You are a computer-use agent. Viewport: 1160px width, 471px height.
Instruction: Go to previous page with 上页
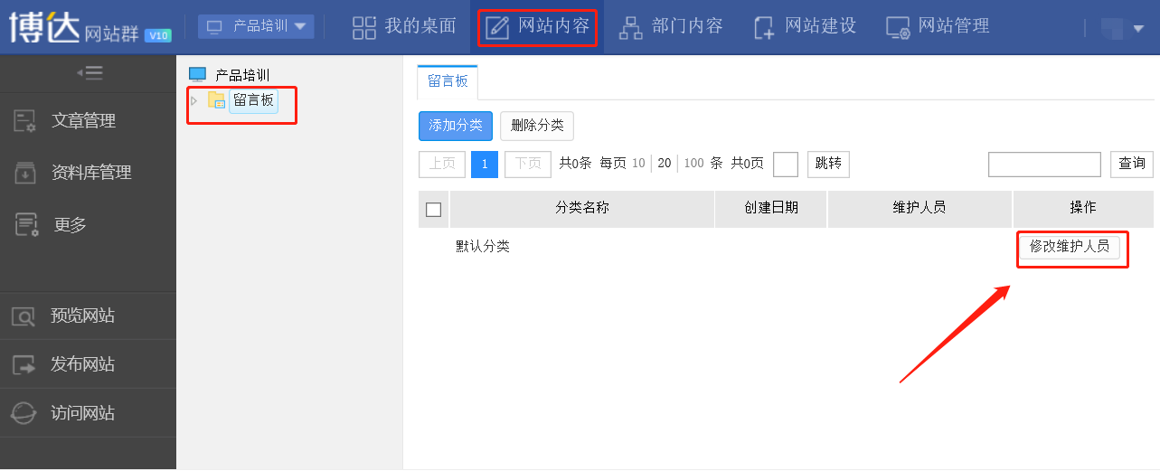tap(442, 164)
